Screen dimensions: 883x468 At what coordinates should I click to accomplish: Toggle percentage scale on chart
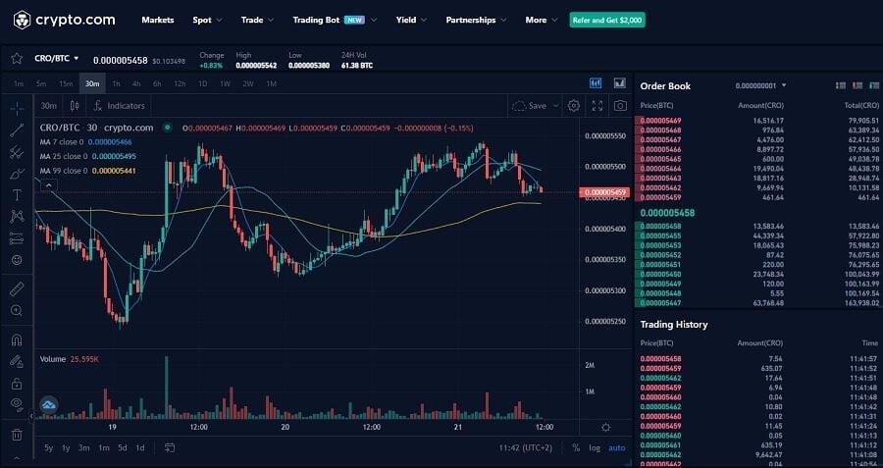pyautogui.click(x=576, y=447)
